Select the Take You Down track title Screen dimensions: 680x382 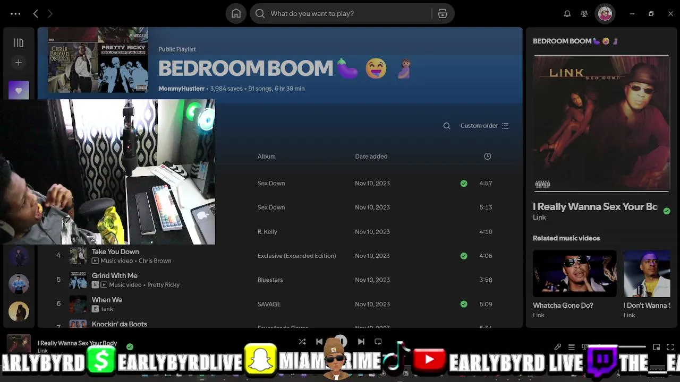(x=115, y=252)
